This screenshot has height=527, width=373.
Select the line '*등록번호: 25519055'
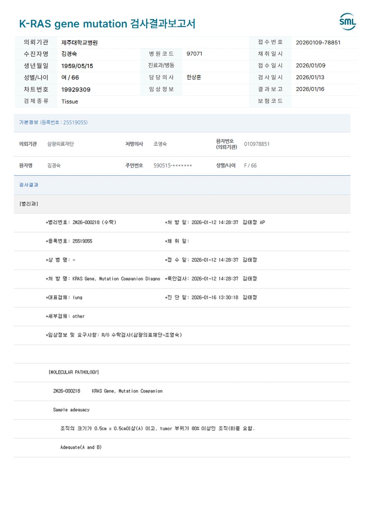point(69,241)
